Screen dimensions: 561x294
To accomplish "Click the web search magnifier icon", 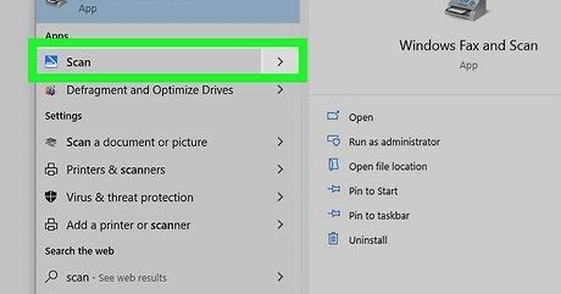I will [x=50, y=277].
